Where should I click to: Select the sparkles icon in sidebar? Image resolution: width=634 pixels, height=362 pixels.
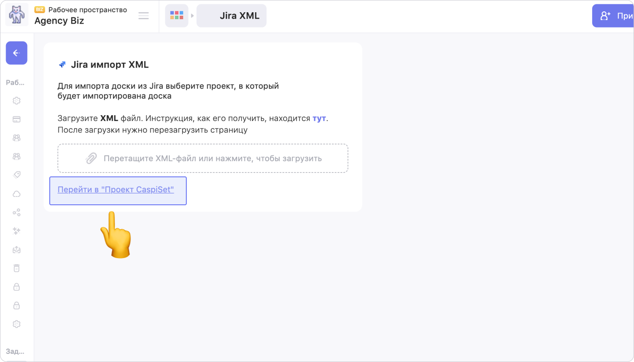point(17,231)
